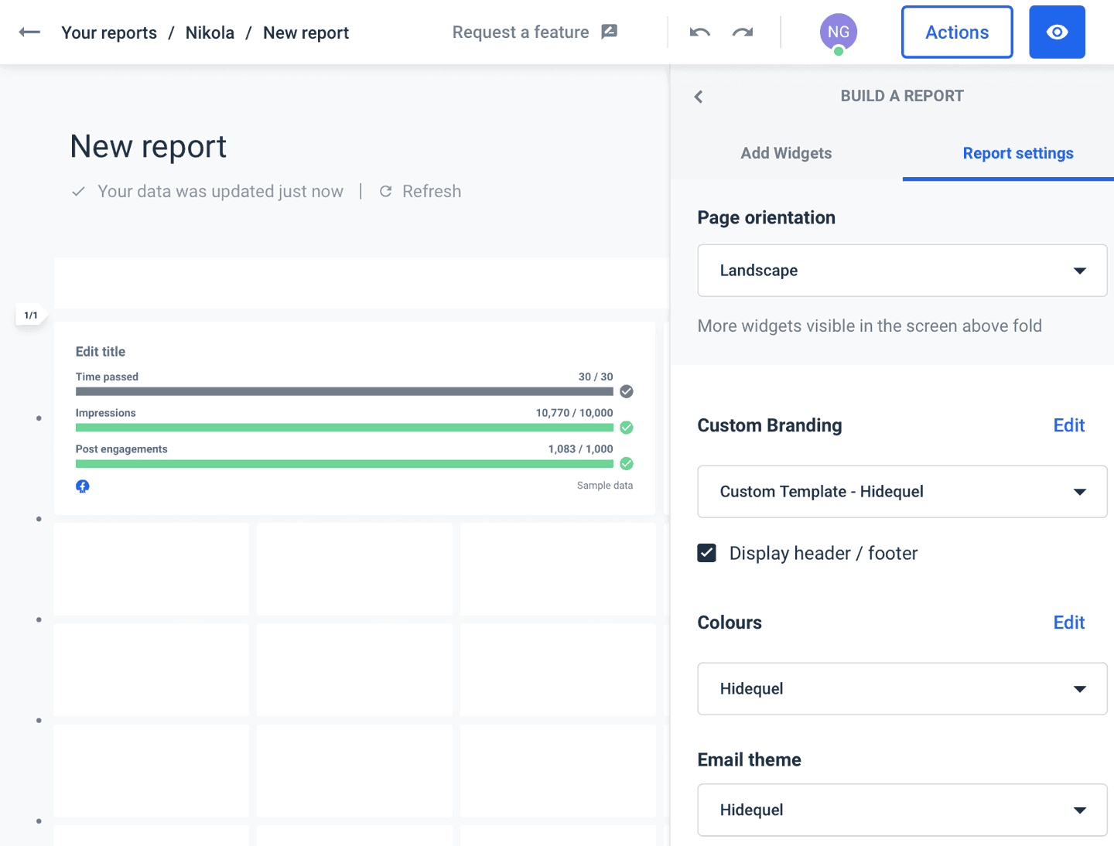Expand the Email theme dropdown

[x=902, y=810]
